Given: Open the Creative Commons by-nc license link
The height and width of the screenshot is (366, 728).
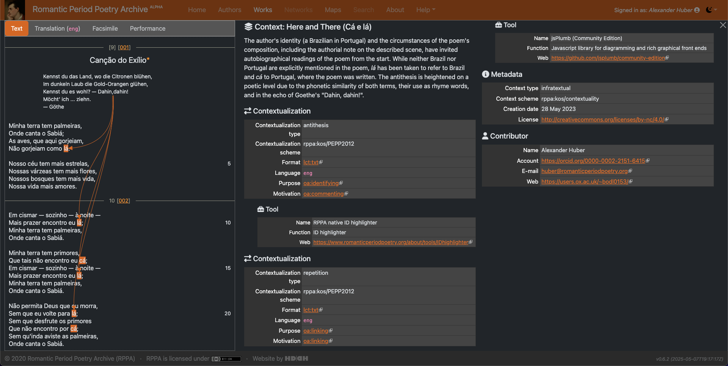Looking at the screenshot, I should click(x=602, y=120).
